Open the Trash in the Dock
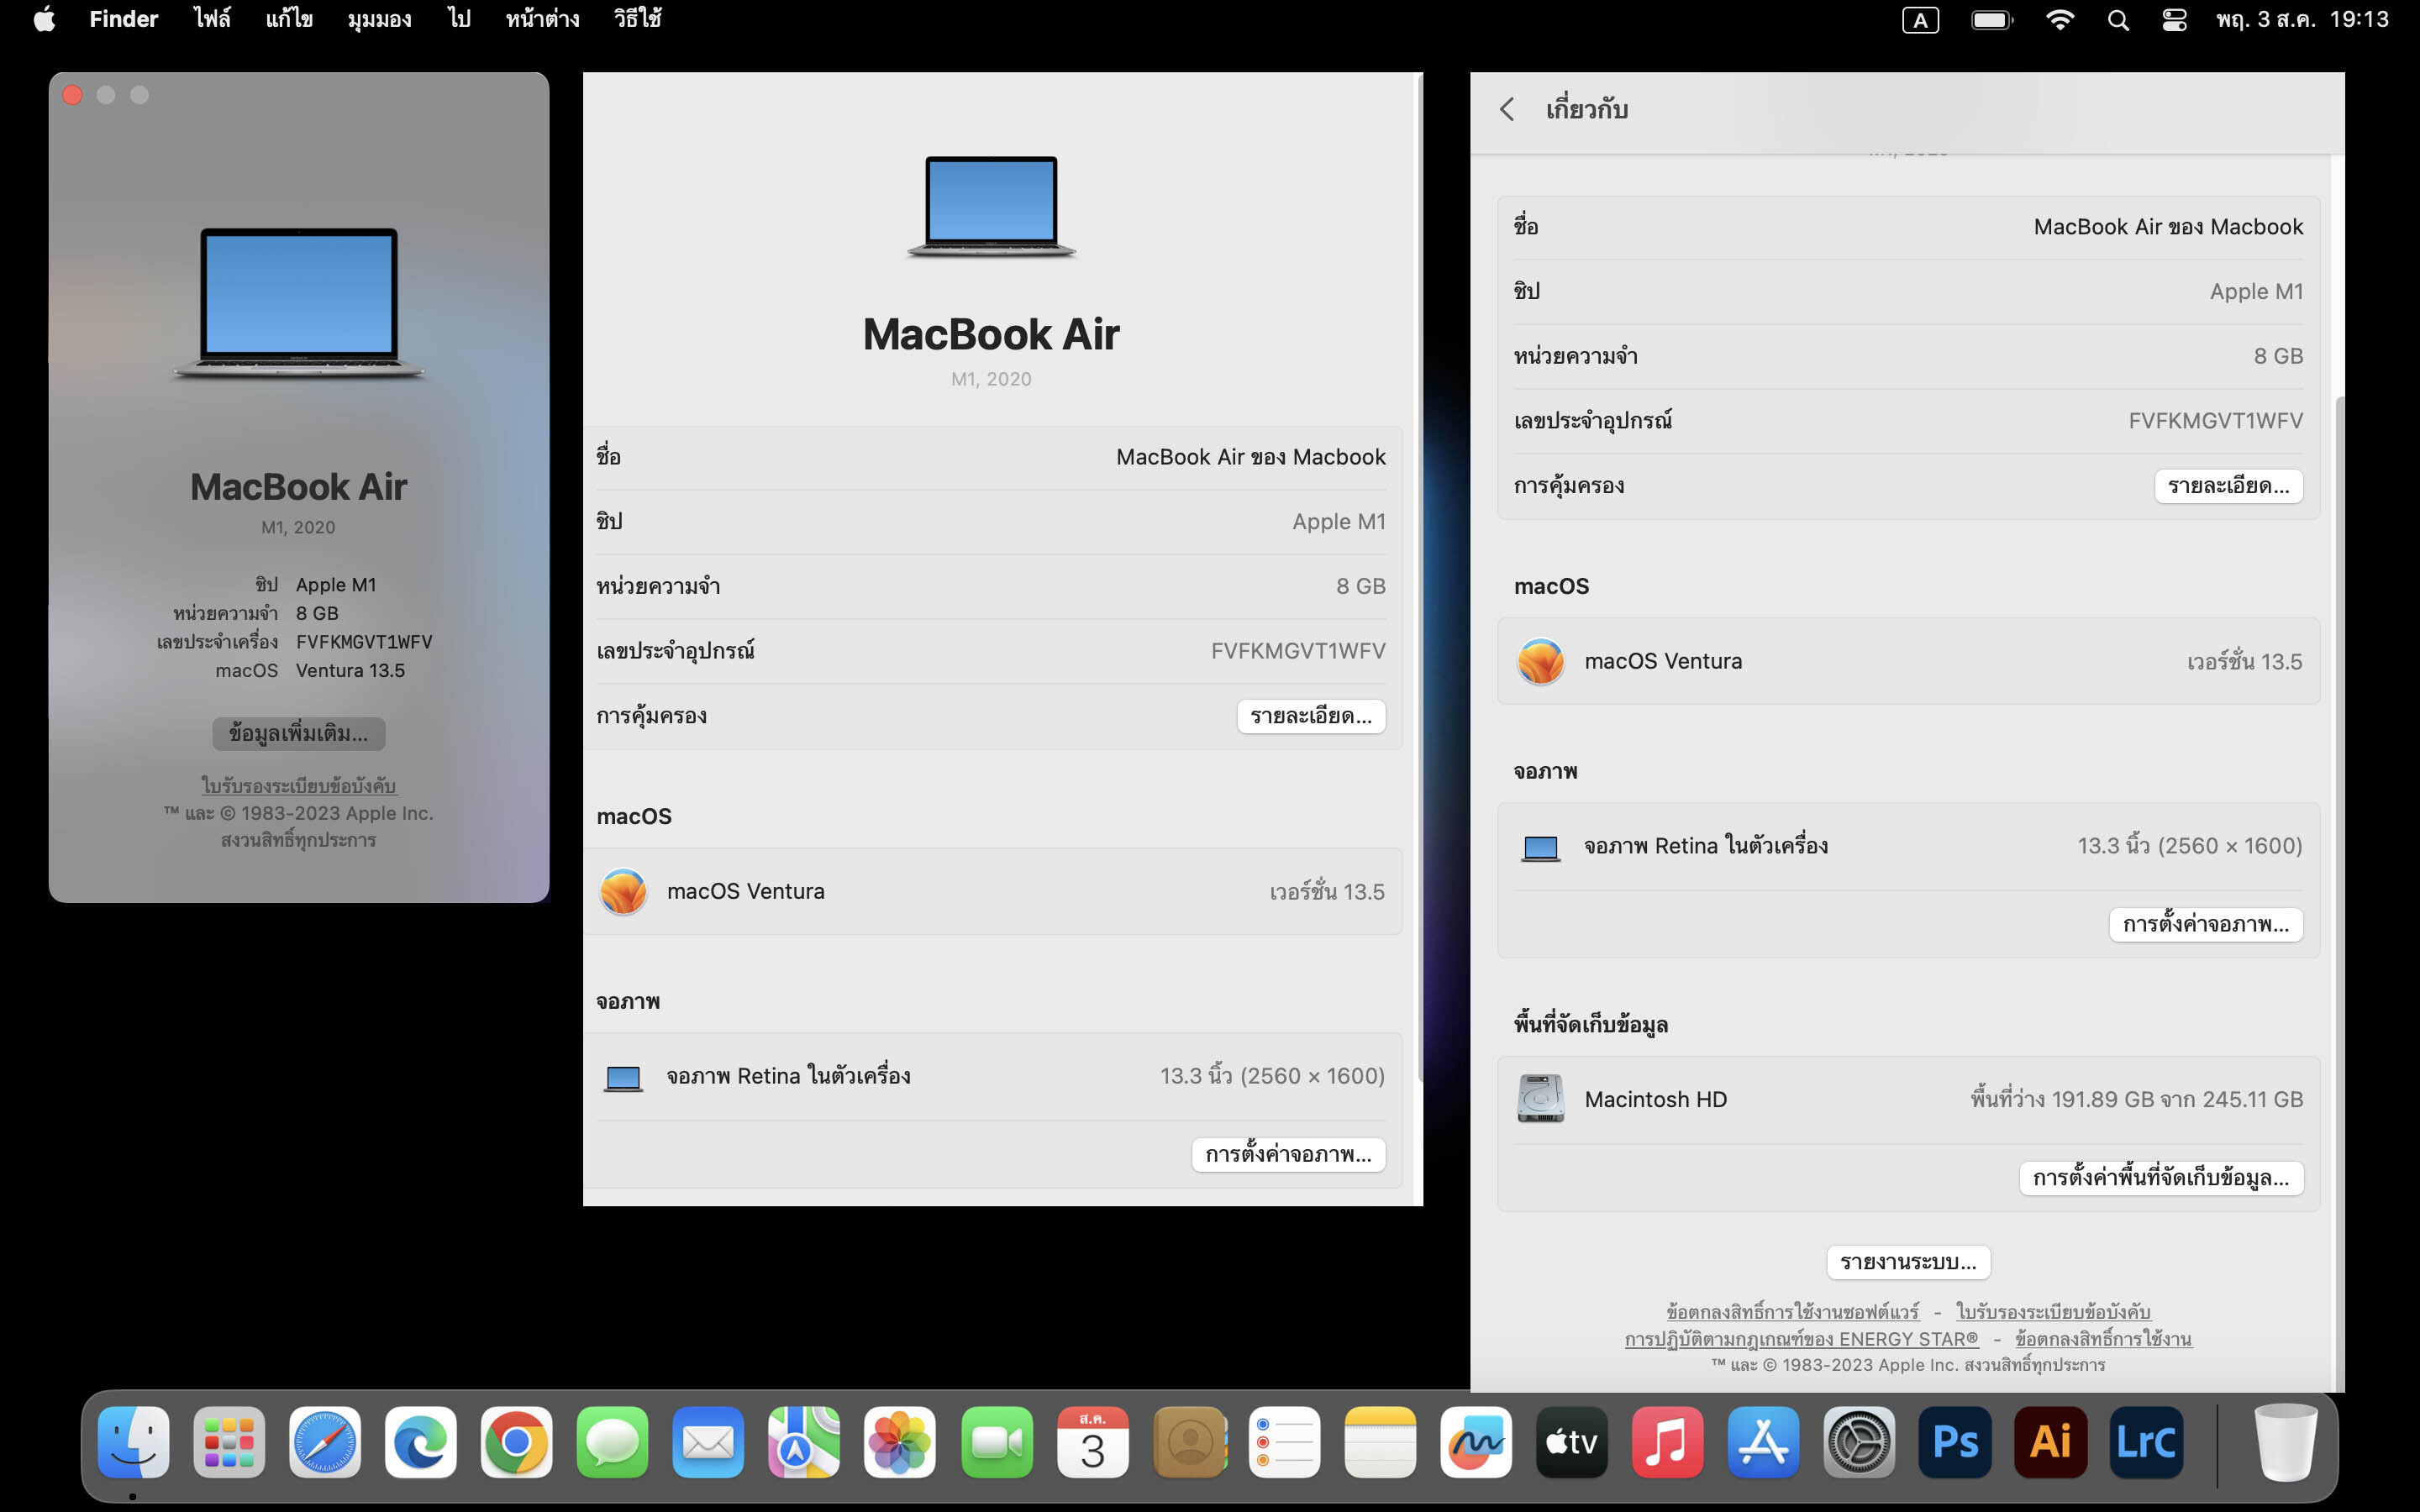2420x1512 pixels. (2286, 1442)
